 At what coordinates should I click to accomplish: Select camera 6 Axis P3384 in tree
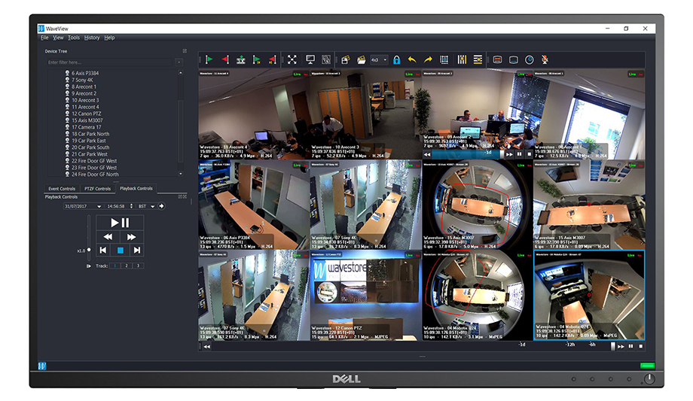[85, 73]
